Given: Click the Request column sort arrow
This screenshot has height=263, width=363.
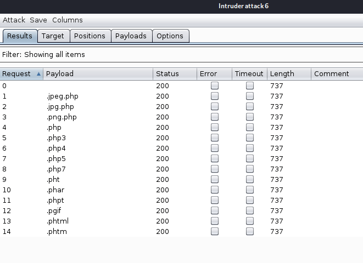Looking at the screenshot, I should (x=38, y=74).
